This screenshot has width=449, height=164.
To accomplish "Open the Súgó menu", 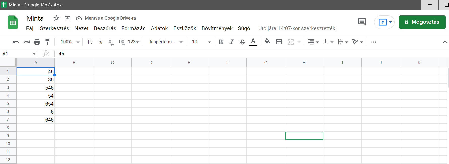I will 244,28.
